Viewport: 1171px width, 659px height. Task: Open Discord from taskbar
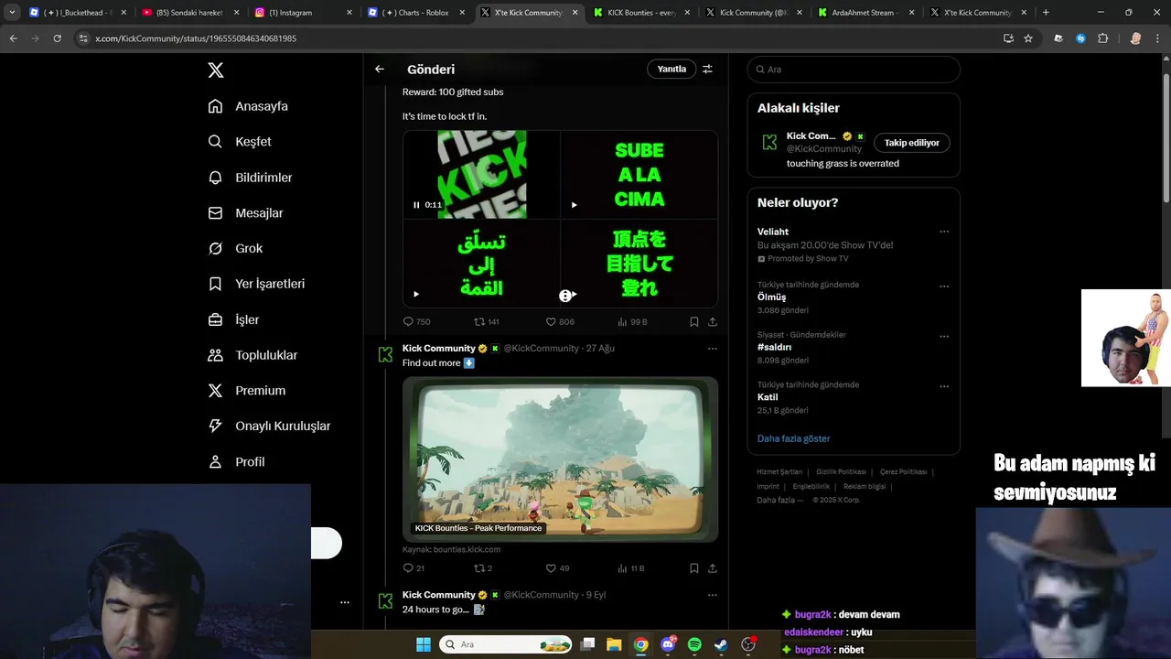tap(668, 644)
